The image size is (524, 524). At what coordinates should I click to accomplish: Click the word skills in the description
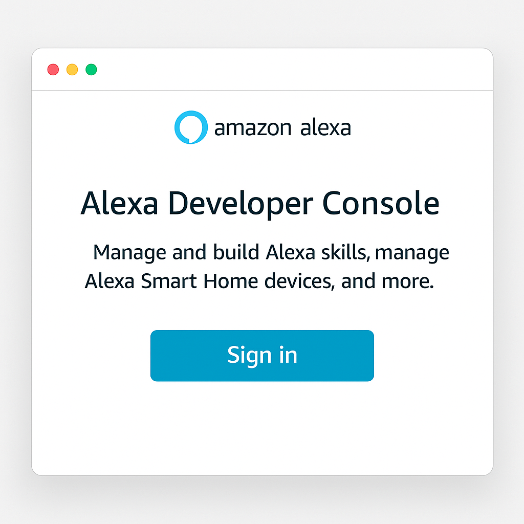coord(345,253)
